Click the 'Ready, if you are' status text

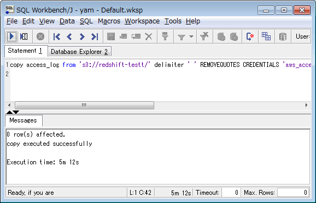click(31, 193)
